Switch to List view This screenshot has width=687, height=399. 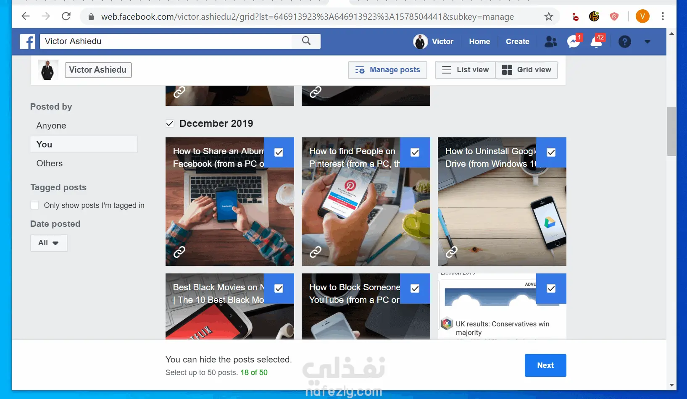465,70
